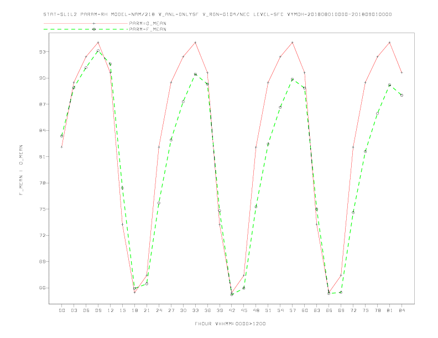Click x-axis forecast hour label 78
The image size is (438, 338).
coord(377,310)
